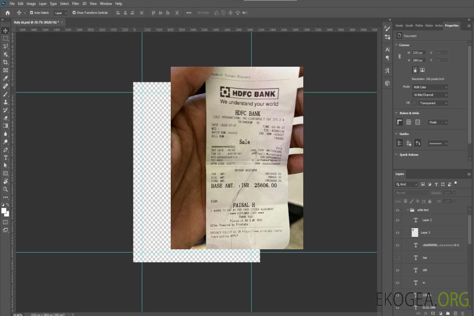Open the Properties panel menu
The height and width of the screenshot is (316, 474).
click(x=469, y=26)
